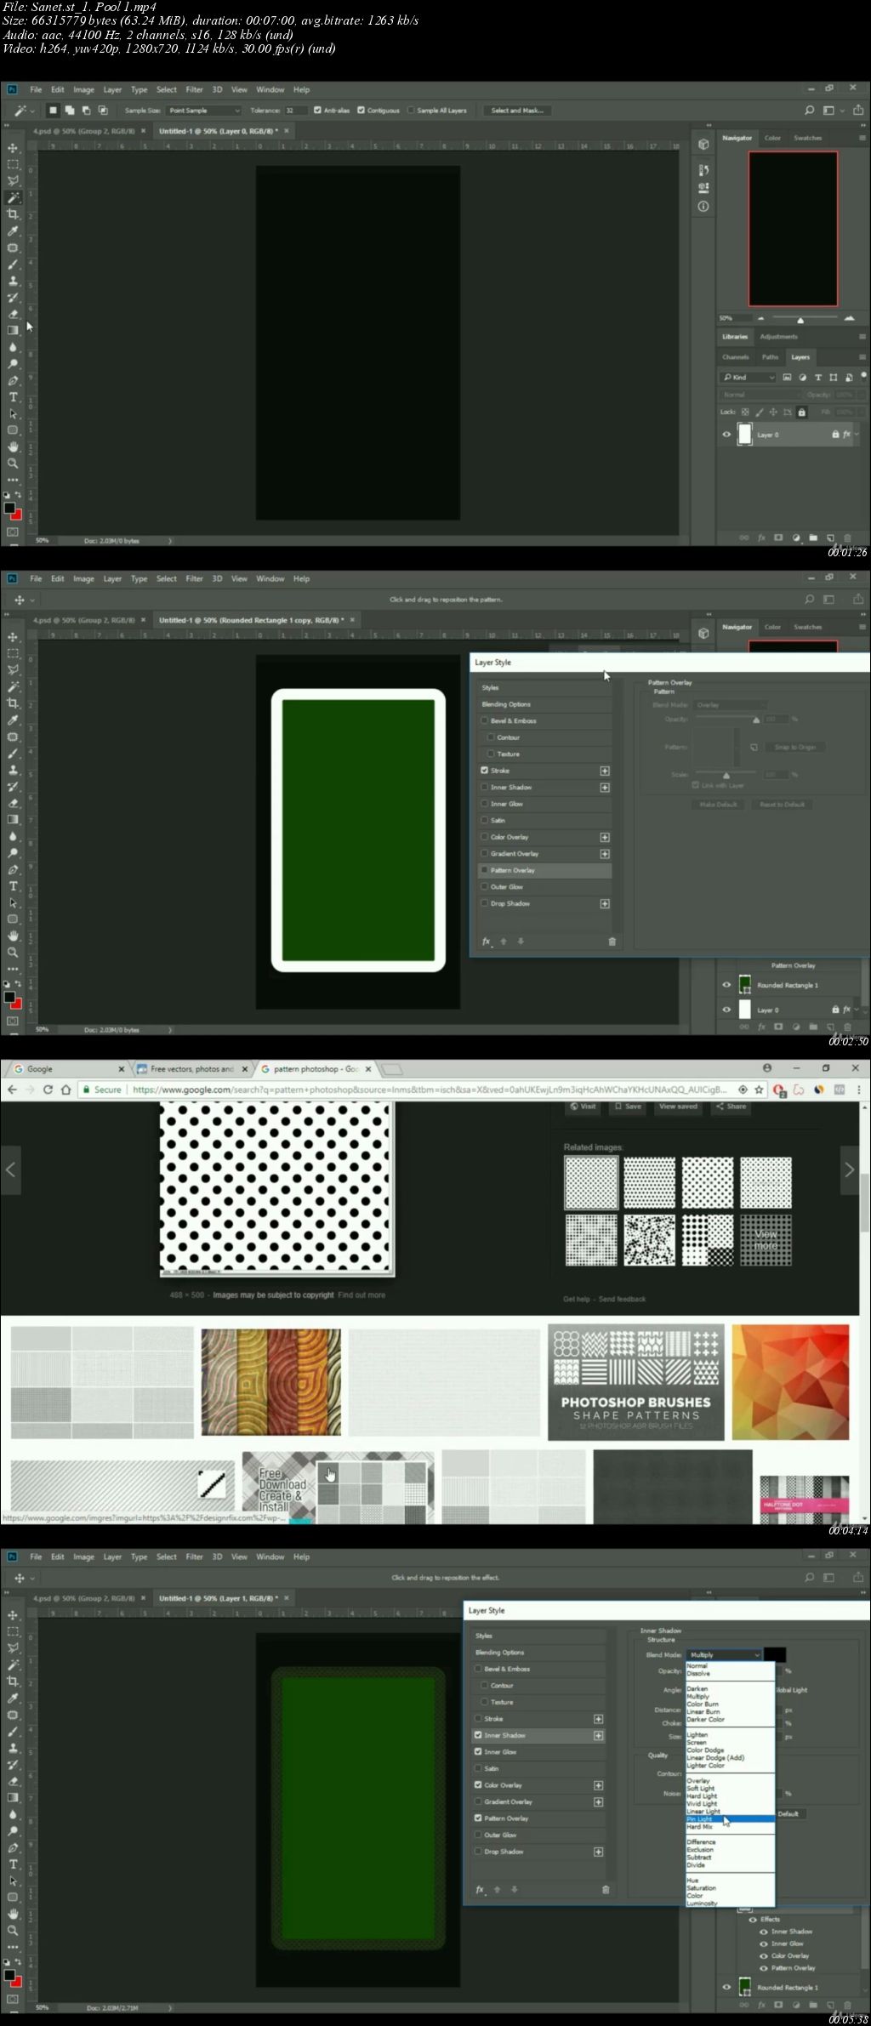Click the Navigator zoom slider in 00:01:26 frame
Screen dimensions: 871x2026
(800, 319)
